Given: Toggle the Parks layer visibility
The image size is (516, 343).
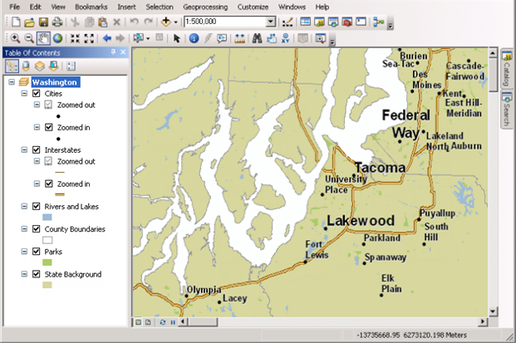Looking at the screenshot, I should click(x=36, y=251).
